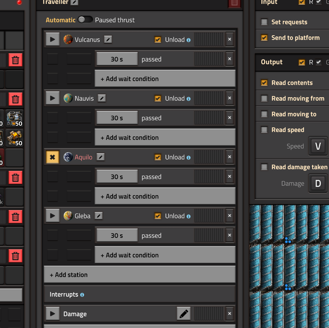Open Nauvis Unload info icon

[x=189, y=99]
